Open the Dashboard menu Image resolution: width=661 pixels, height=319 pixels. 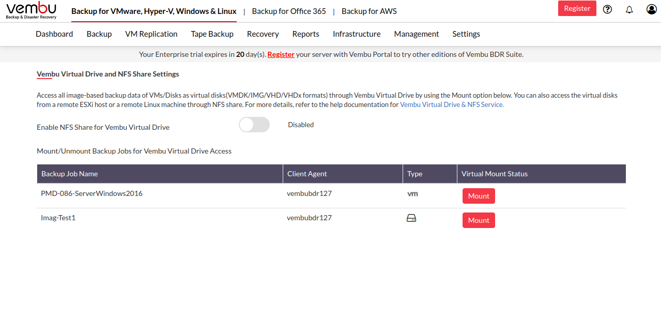(54, 34)
